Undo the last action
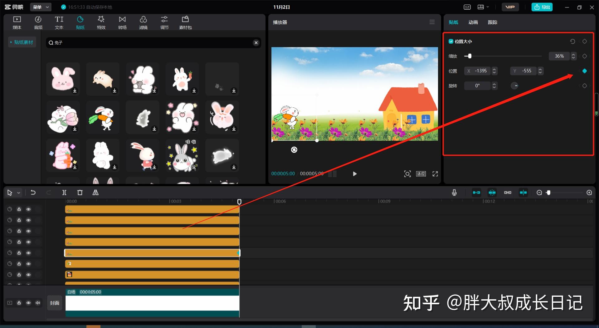The width and height of the screenshot is (599, 328). [33, 193]
